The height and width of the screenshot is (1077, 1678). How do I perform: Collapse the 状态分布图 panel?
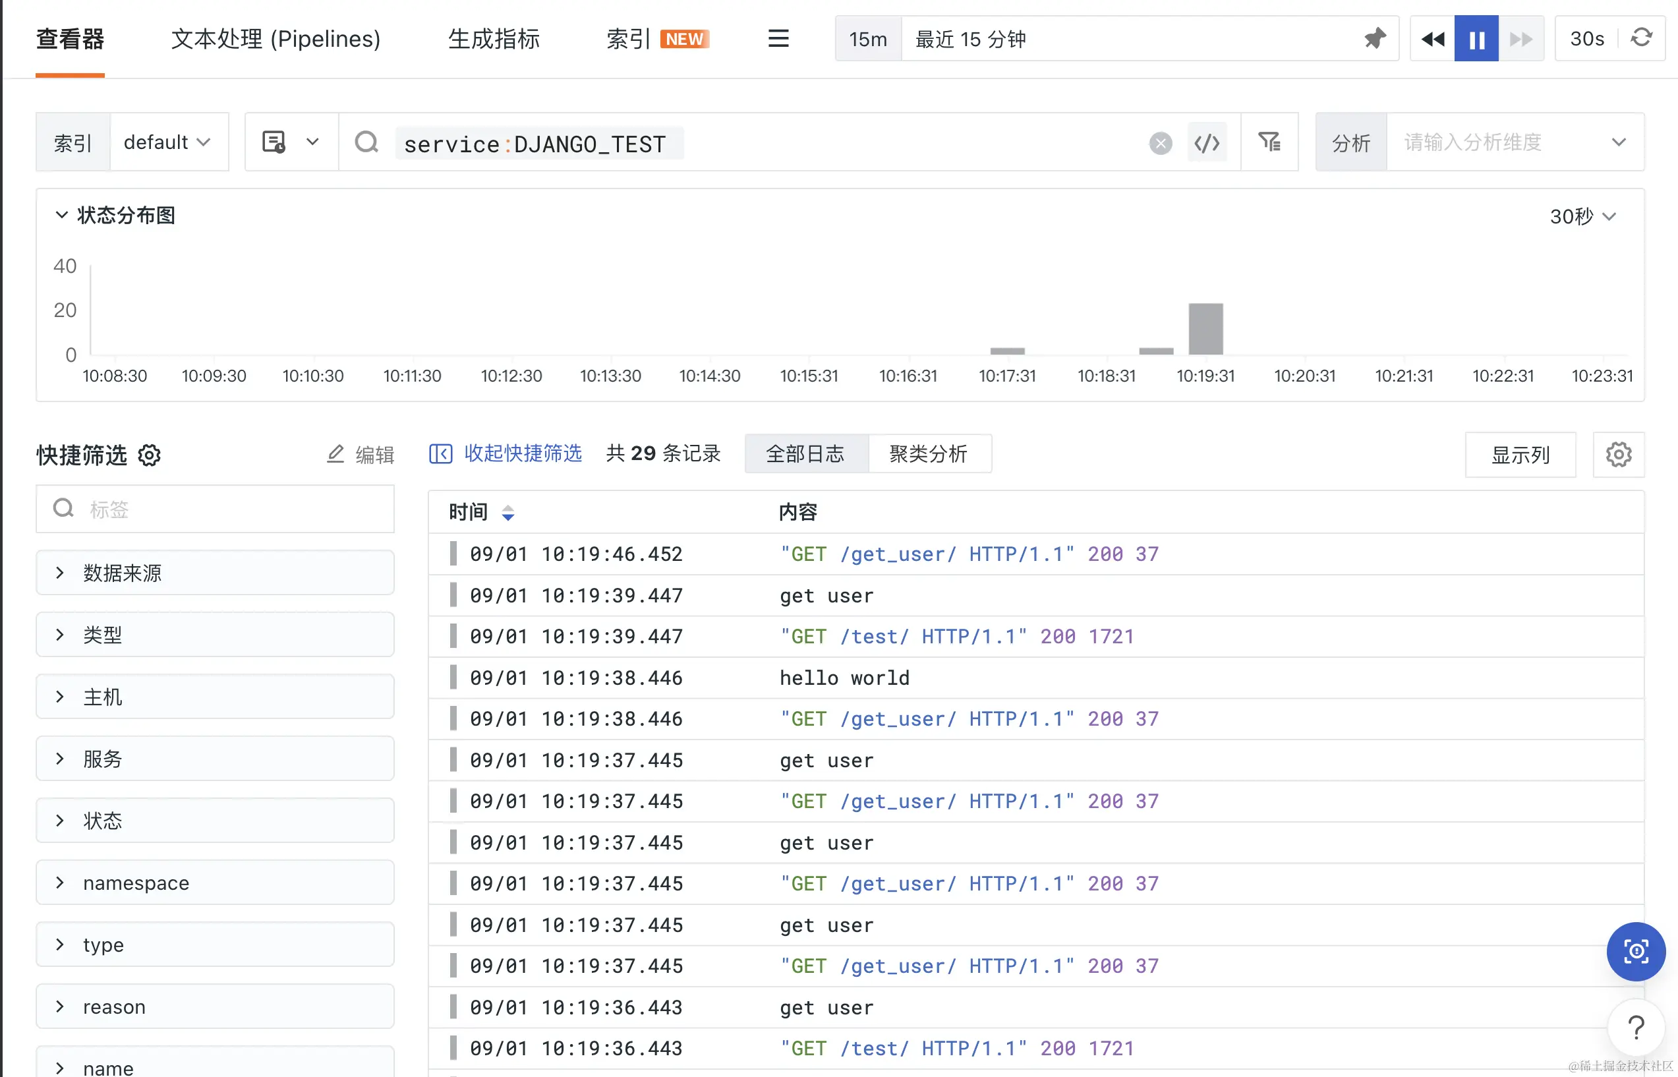[61, 215]
